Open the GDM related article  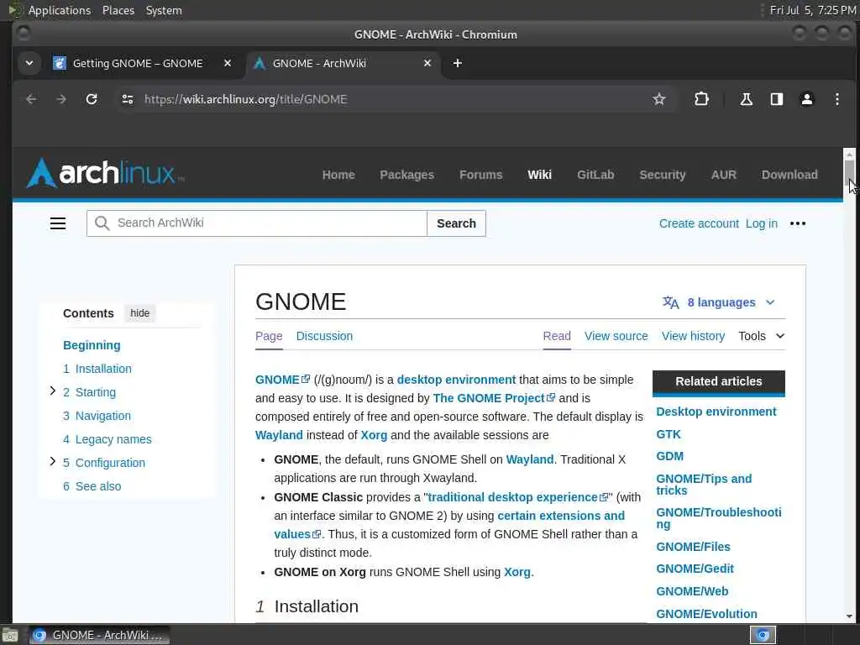click(669, 456)
